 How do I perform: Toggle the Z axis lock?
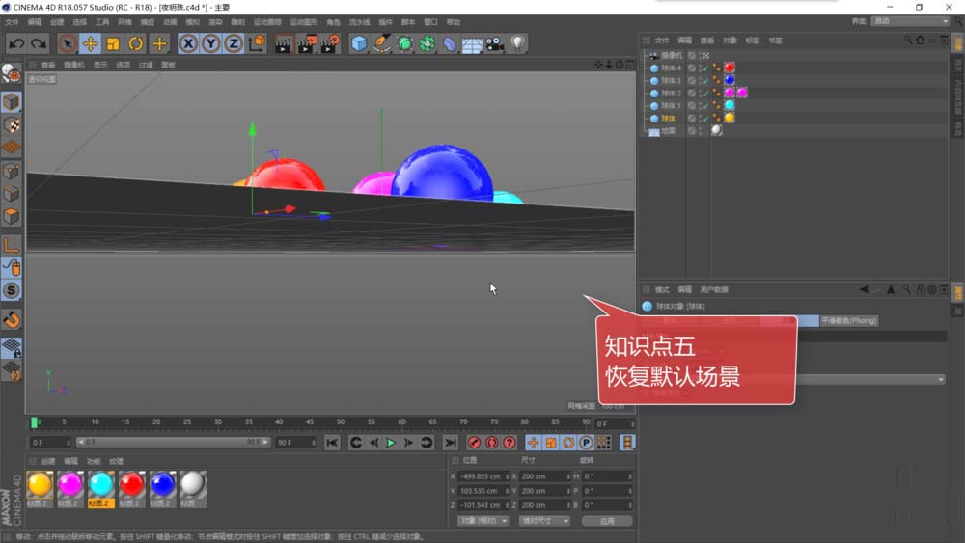[234, 43]
